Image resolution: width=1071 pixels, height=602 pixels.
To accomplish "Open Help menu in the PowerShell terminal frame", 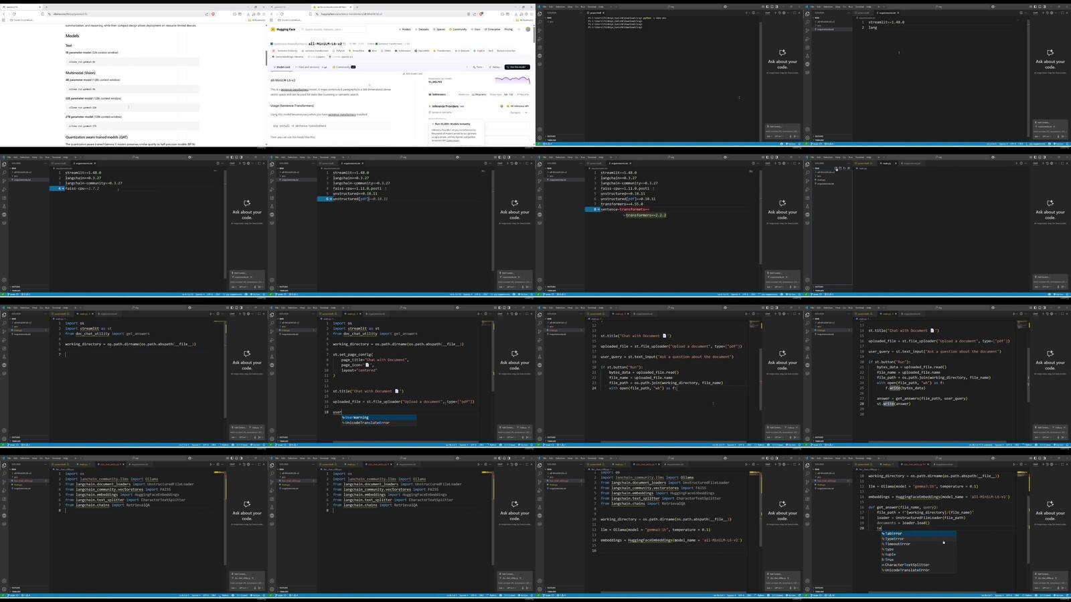I will tap(601, 7).
